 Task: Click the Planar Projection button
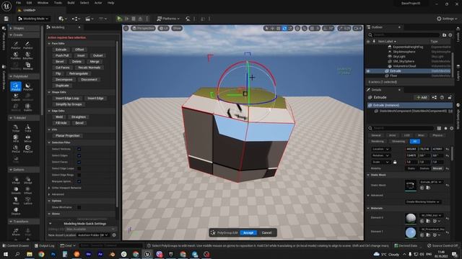67,136
